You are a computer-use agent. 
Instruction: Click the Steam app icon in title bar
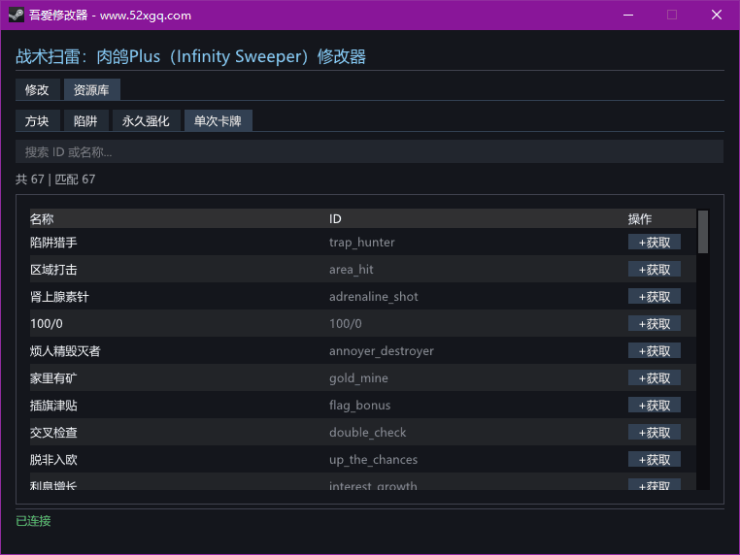click(17, 15)
